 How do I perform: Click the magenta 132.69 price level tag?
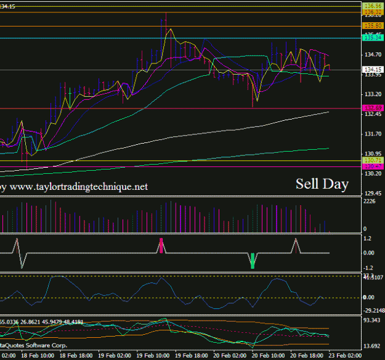pyautogui.click(x=373, y=108)
